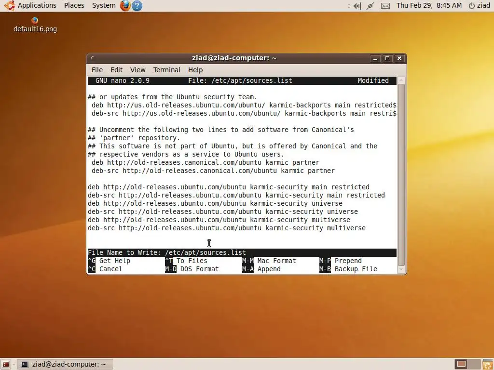
Task: Open the Terminal menu in the menubar
Action: [x=166, y=70]
